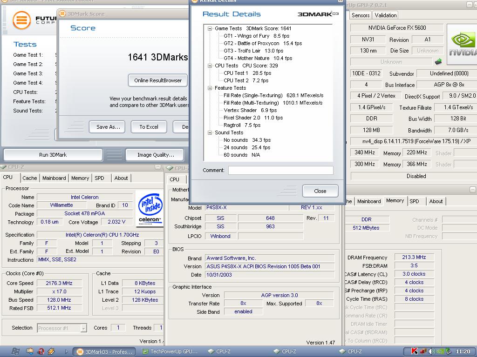This screenshot has height=357, width=477.
Task: Open About tab in left CPU-Z window
Action: [121, 178]
